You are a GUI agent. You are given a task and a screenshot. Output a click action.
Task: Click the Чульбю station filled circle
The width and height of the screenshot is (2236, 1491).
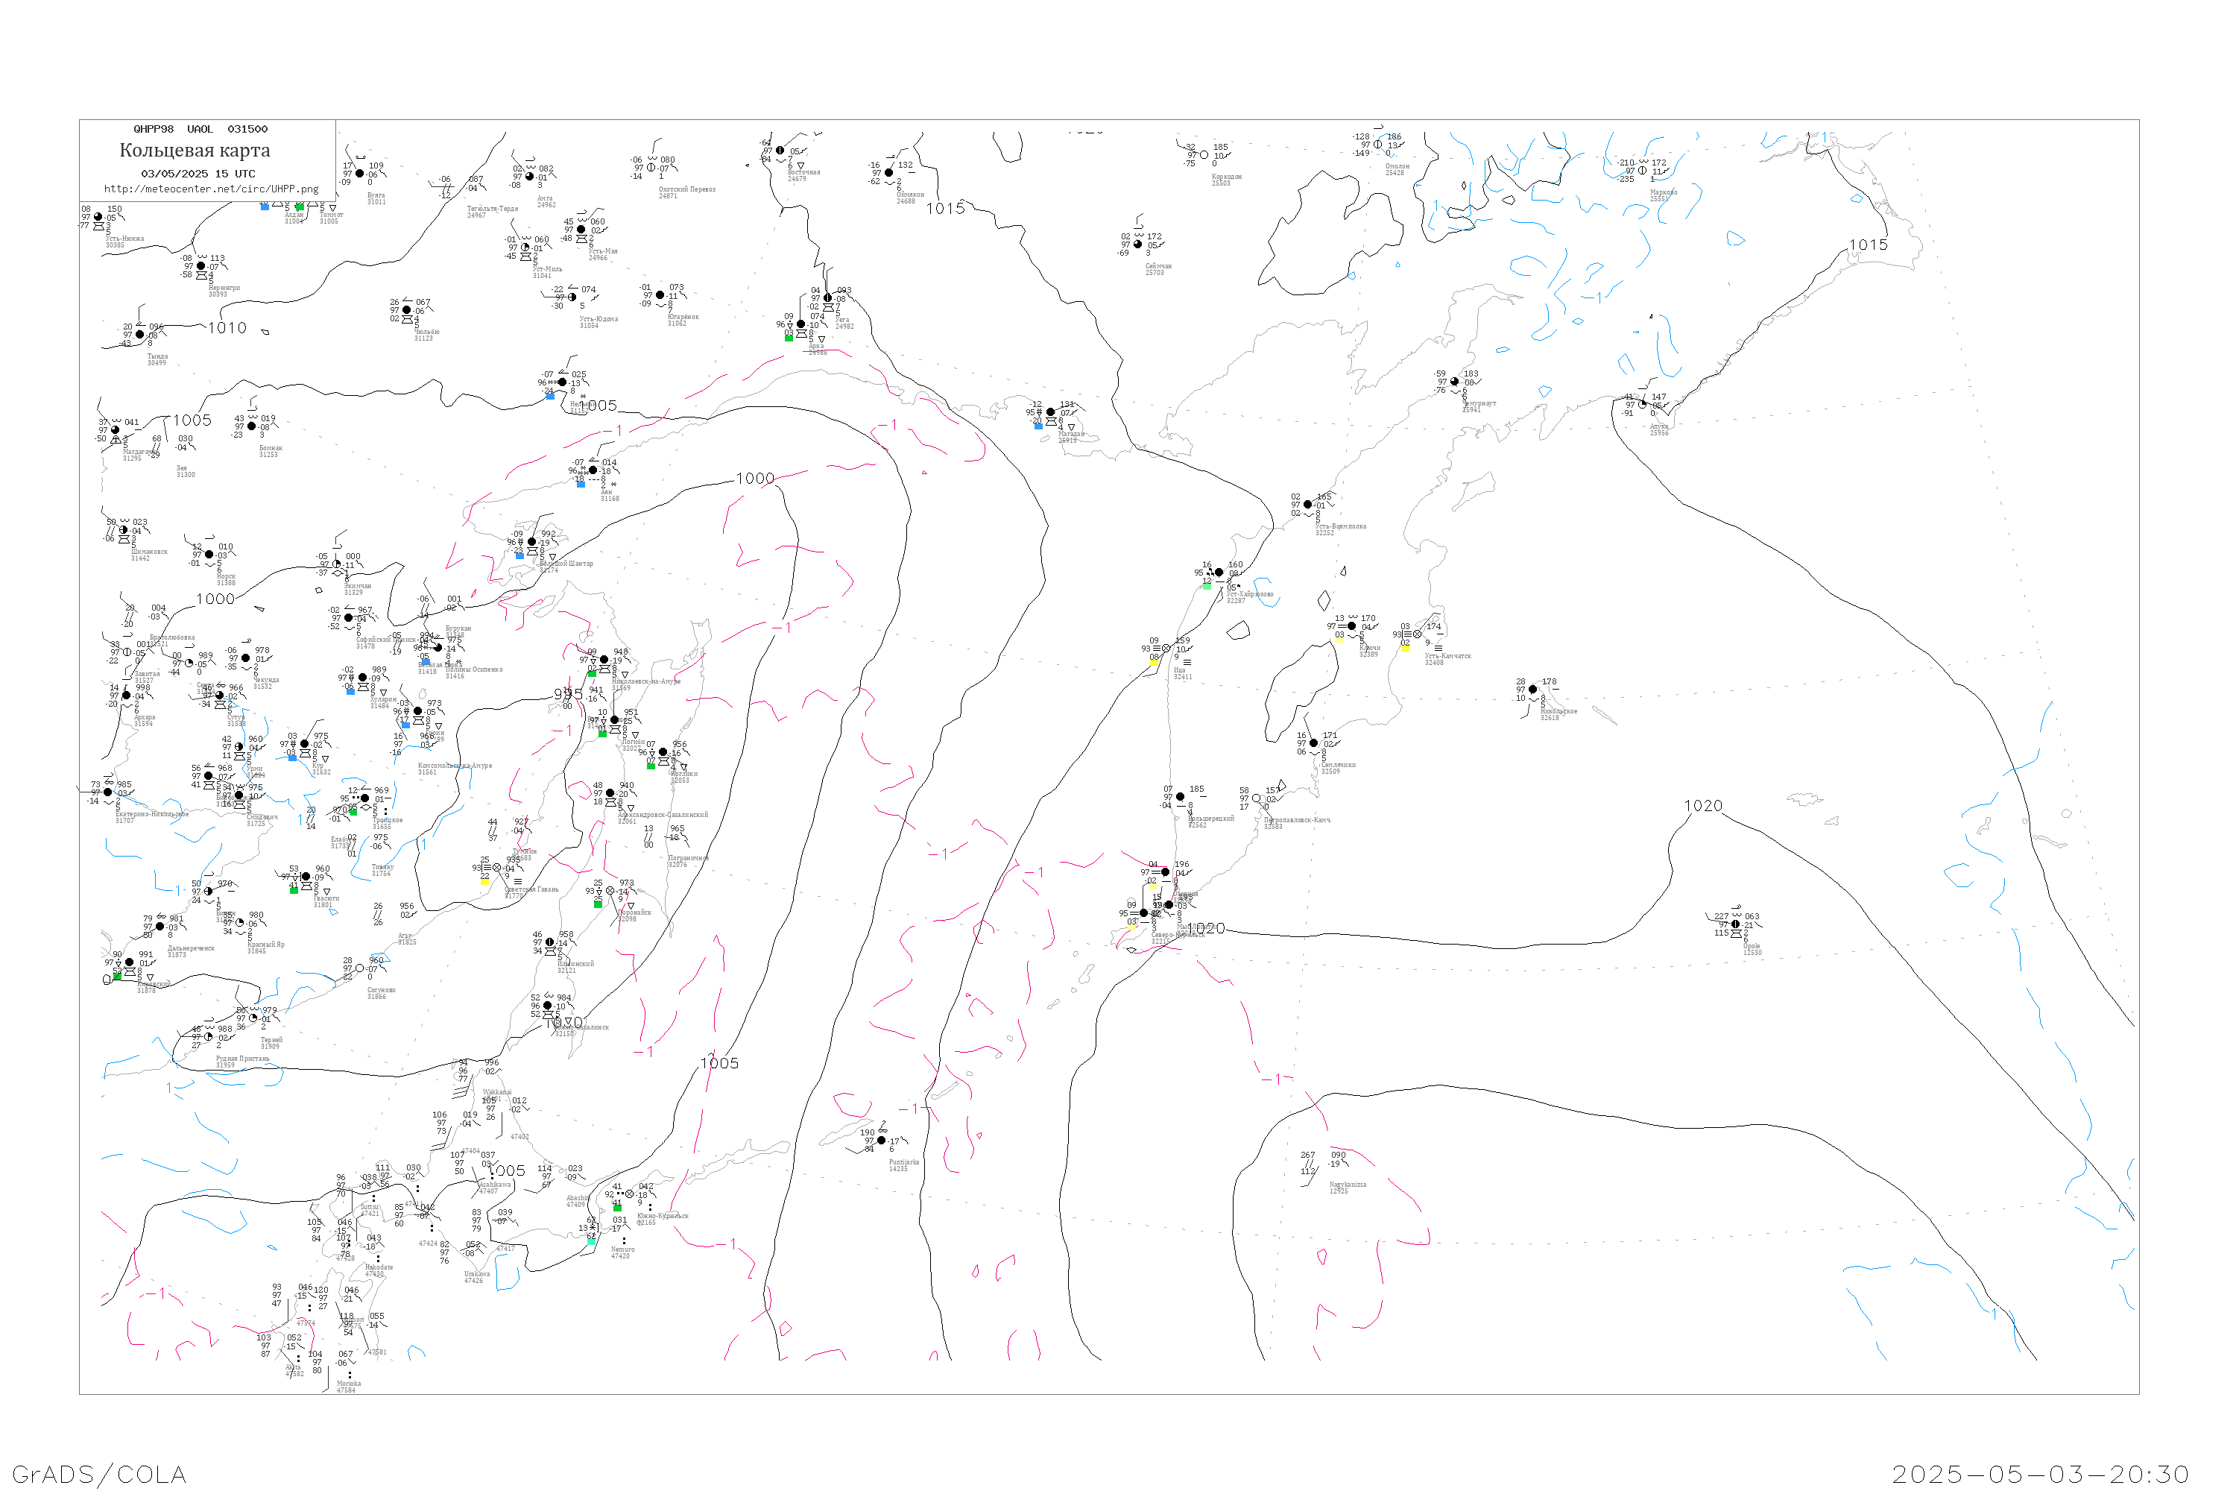[407, 310]
